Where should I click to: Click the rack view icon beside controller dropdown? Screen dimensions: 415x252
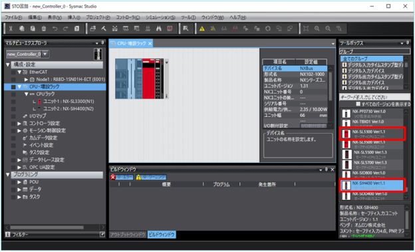[x=98, y=54]
